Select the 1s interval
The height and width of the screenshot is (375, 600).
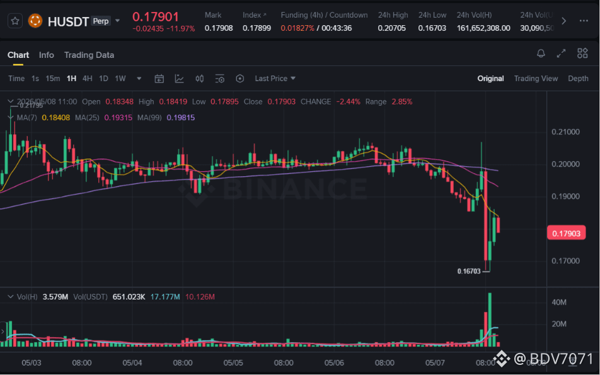[35, 79]
